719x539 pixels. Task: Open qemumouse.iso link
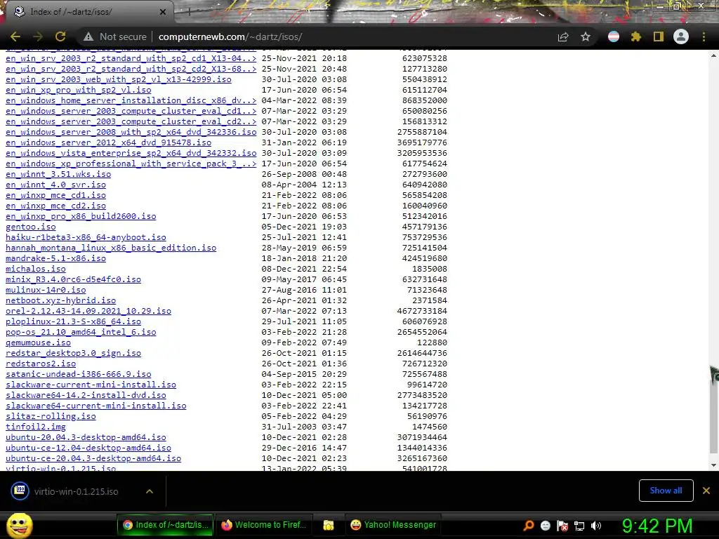38,342
